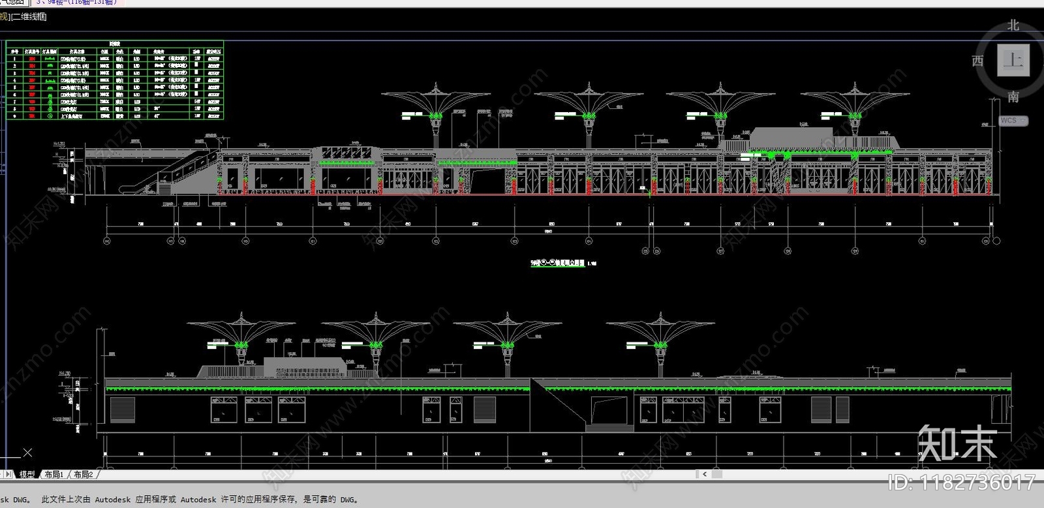Click the horizontal scrollbar thumb
This screenshot has height=508, width=1044.
click(x=717, y=474)
